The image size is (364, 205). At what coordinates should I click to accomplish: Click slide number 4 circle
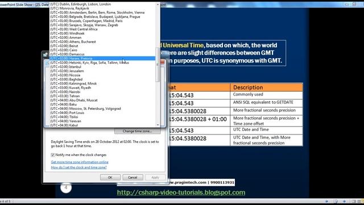point(66,187)
